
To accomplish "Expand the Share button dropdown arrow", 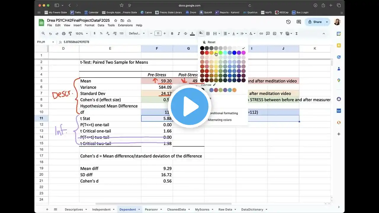I will point(327,22).
